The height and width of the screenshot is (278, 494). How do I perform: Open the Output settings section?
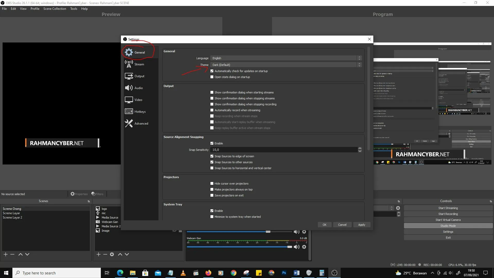139,76
